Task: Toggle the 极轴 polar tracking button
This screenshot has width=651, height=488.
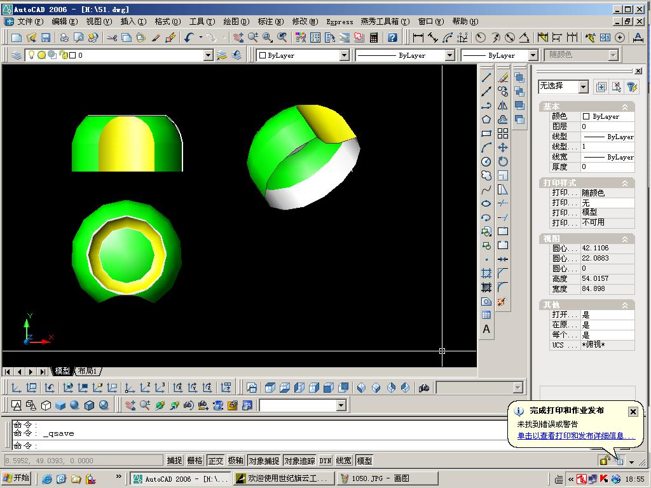Action: pyautogui.click(x=235, y=461)
